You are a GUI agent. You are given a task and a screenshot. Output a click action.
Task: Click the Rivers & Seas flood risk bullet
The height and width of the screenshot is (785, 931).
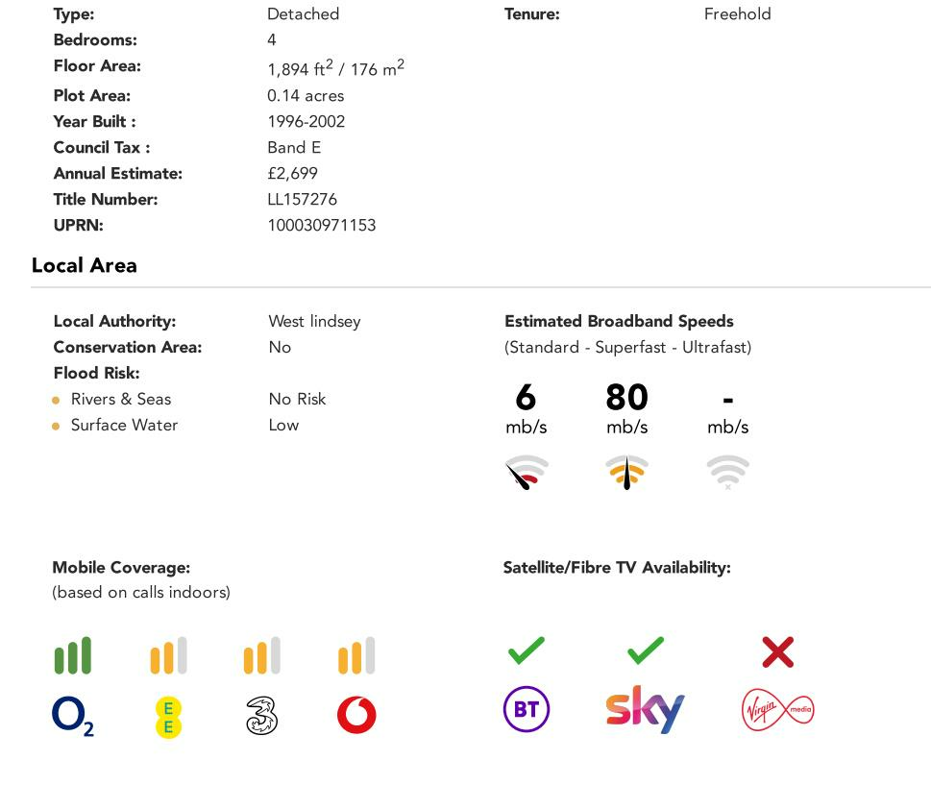tap(56, 400)
